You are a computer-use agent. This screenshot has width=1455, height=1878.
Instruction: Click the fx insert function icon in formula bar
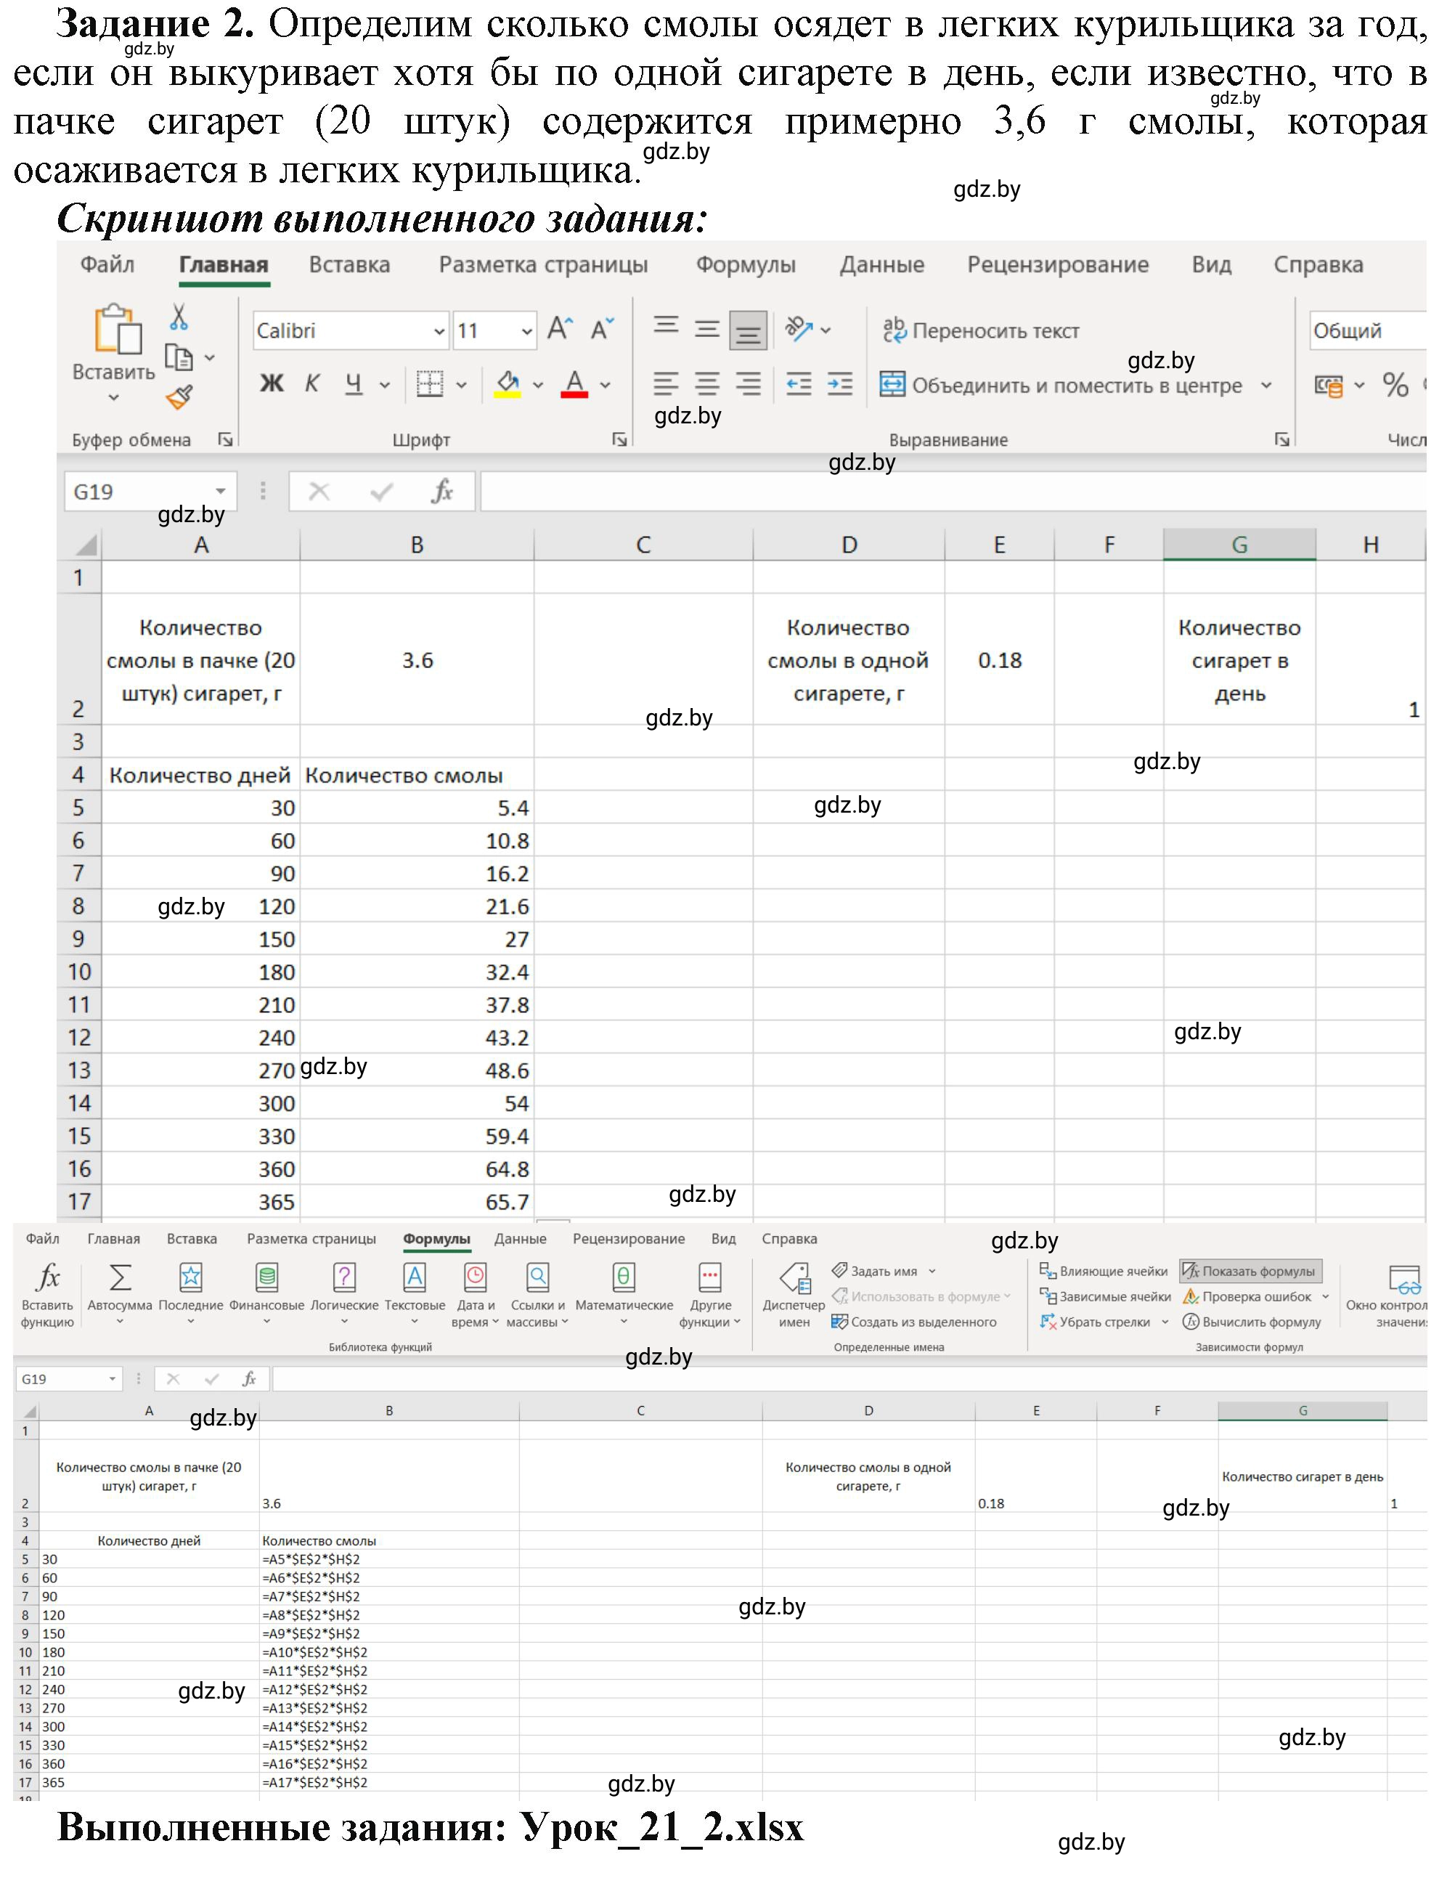(442, 492)
